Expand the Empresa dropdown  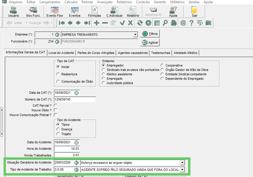click(x=135, y=34)
